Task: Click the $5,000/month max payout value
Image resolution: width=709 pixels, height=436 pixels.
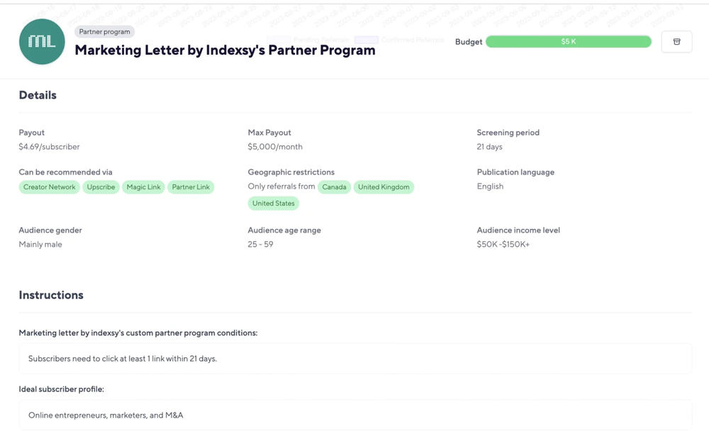Action: click(x=274, y=147)
